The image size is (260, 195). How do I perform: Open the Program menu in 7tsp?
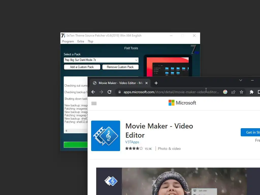(x=68, y=41)
